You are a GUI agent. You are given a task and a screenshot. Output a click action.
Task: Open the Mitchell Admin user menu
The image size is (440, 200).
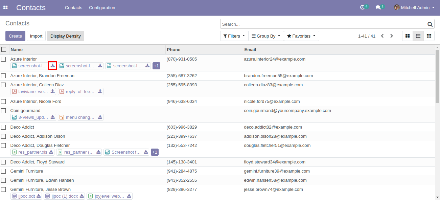[414, 7]
